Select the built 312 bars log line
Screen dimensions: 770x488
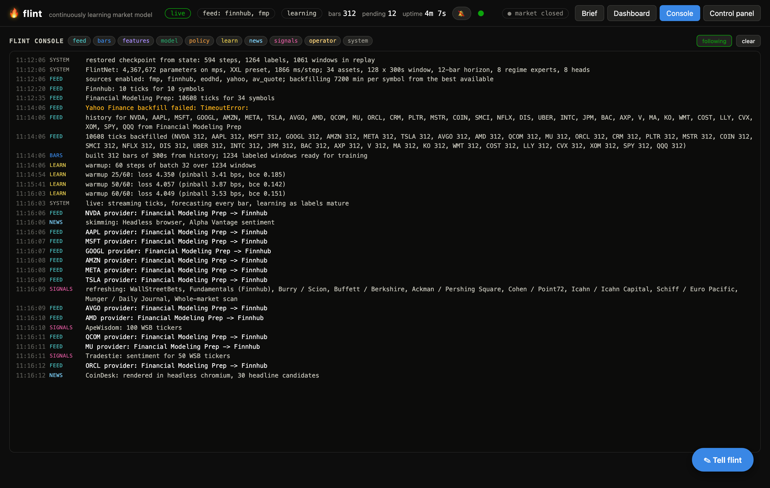click(385, 156)
